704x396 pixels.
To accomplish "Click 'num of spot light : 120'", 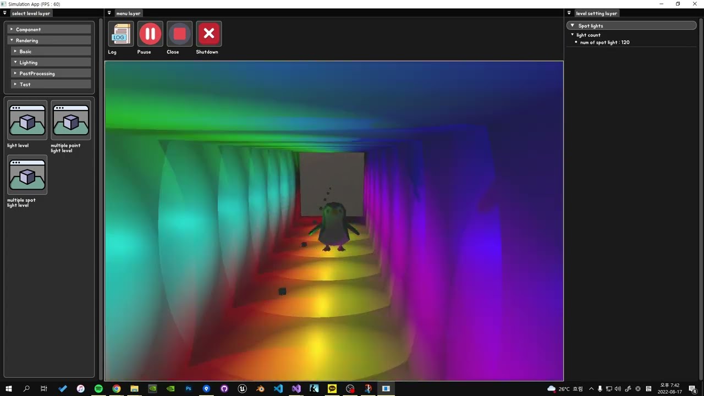I will pos(605,42).
